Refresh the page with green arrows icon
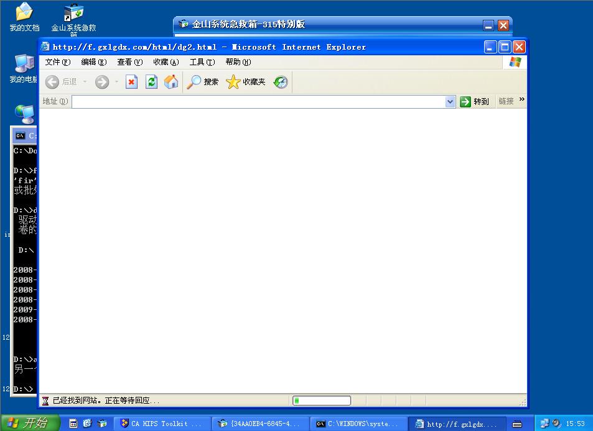593x431 pixels. coord(152,82)
